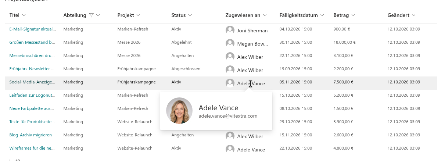Select the Abgelehnt status cell
The width and height of the screenshot is (441, 161).
click(x=182, y=42)
